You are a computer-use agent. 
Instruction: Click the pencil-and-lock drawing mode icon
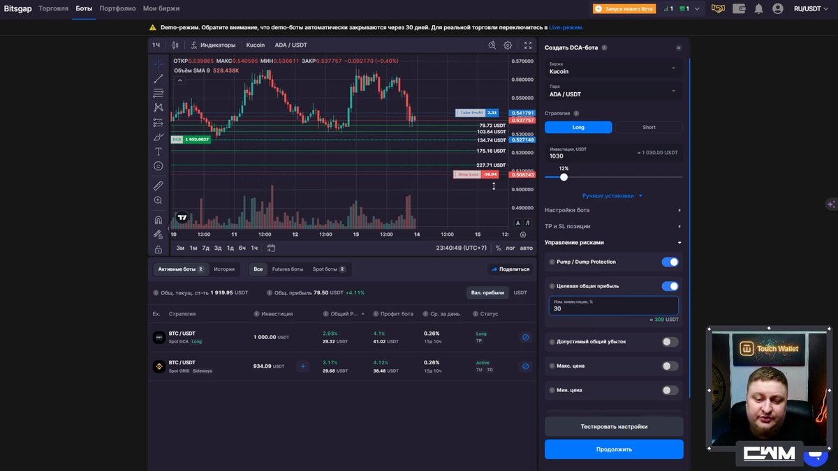159,234
